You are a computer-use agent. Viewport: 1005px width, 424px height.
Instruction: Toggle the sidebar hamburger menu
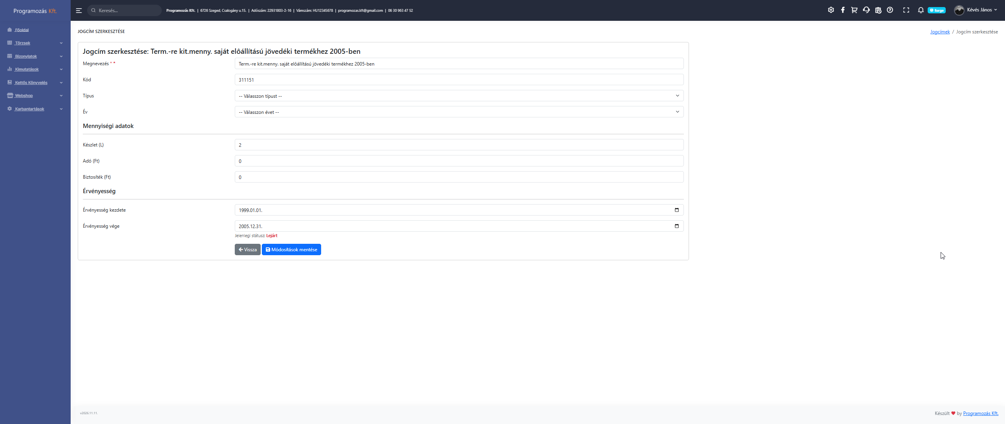point(79,11)
